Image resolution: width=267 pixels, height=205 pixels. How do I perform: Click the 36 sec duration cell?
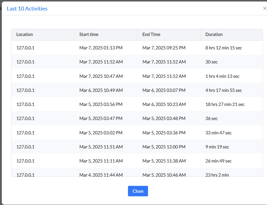click(212, 119)
